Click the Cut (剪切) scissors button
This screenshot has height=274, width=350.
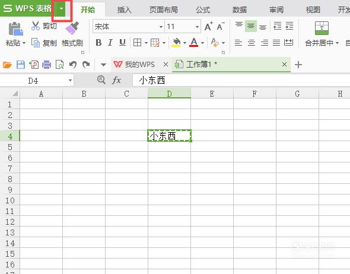(44, 26)
